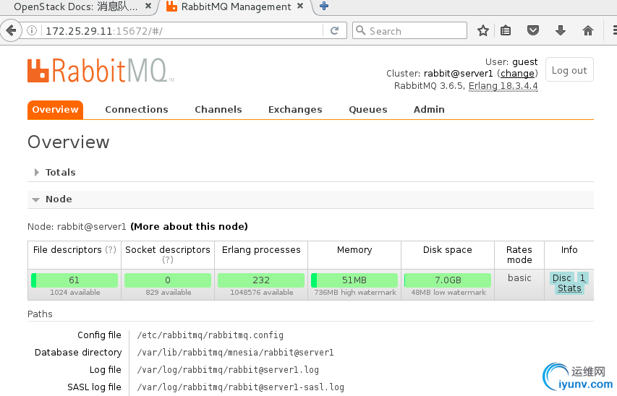This screenshot has height=396, width=617.
Task: Click the config file path /etc/rabbitmq/rabbitmq.config
Action: 210,335
